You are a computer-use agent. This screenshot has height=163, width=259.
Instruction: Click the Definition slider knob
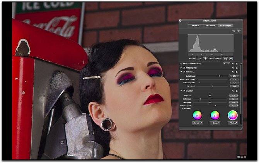(200, 99)
